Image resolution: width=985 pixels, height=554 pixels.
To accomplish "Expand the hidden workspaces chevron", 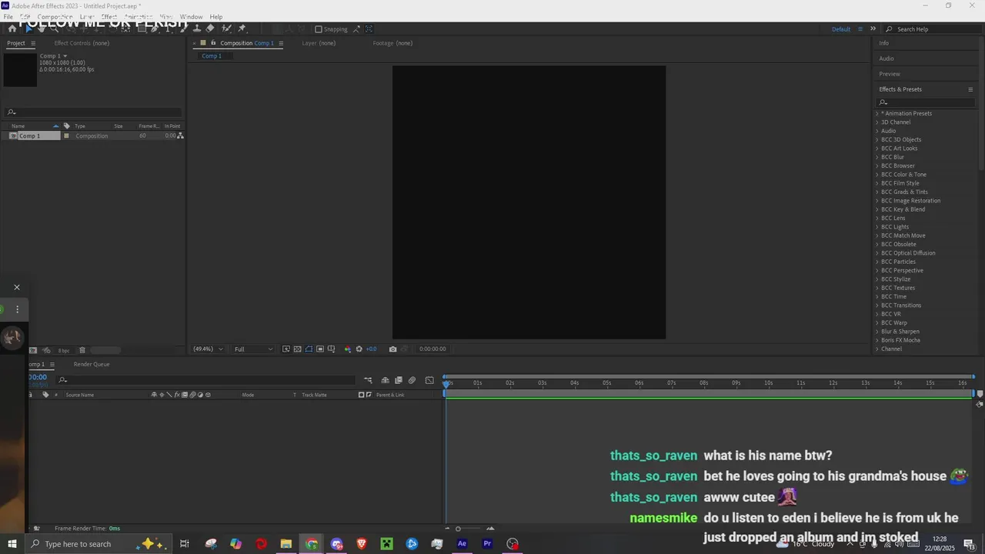I will [873, 29].
